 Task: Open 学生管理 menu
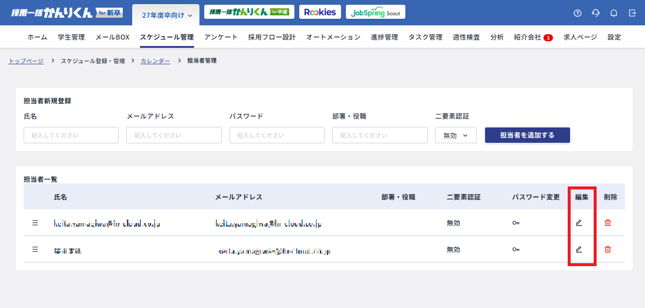(x=71, y=37)
